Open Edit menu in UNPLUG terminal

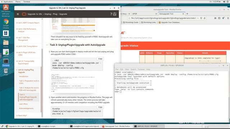click(x=121, y=69)
